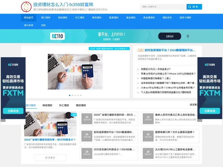This screenshot has width=223, height=167.
Task: Select the third carousel dot
Action: coord(75,96)
